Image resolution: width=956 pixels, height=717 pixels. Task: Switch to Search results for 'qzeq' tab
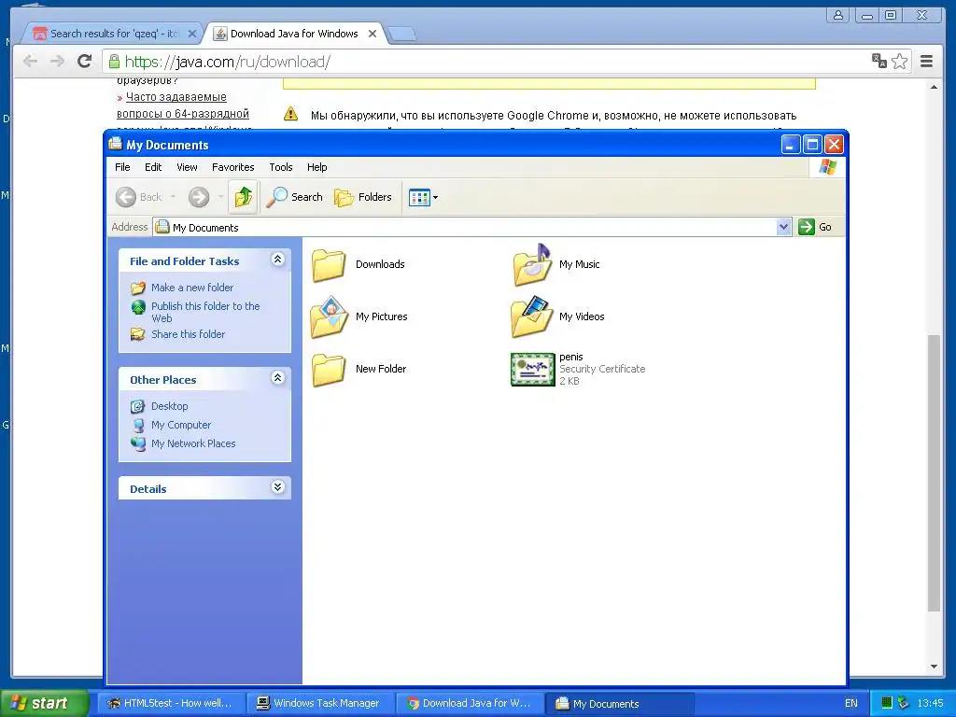(113, 34)
